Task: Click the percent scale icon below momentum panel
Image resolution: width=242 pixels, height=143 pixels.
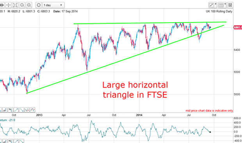Action: [x=10, y=141]
